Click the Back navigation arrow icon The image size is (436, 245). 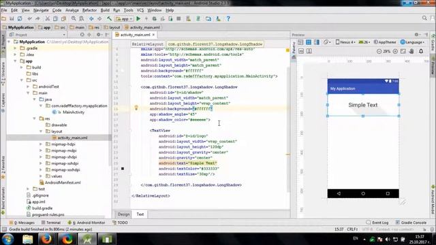point(91,18)
